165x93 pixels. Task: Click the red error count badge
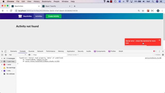(155, 51)
